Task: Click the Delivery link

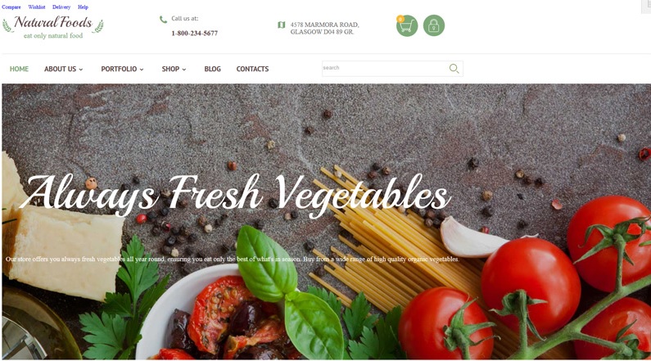Action: coord(61,7)
